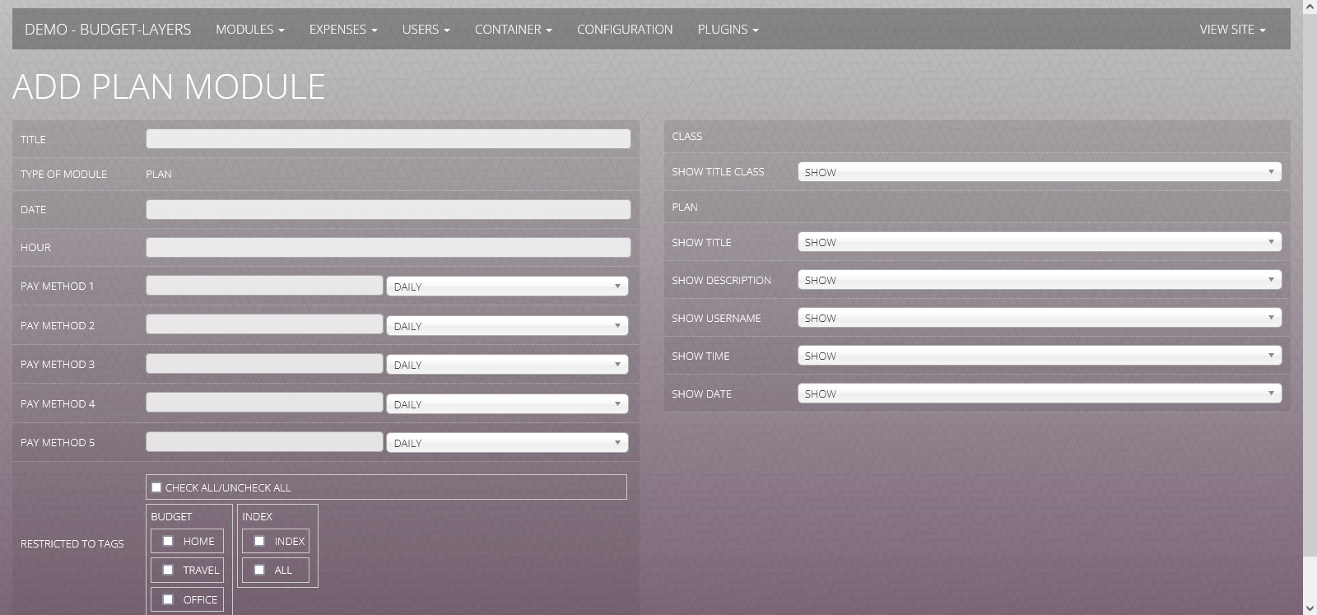Click the scrollbar down arrow
The height and width of the screenshot is (615, 1317).
point(1310,608)
